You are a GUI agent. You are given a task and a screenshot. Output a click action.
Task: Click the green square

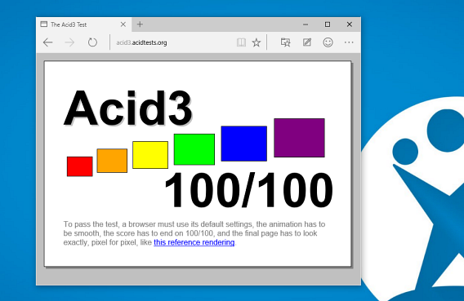pos(194,149)
